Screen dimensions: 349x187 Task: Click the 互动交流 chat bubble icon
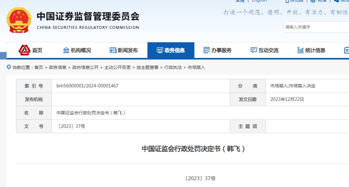point(254,50)
